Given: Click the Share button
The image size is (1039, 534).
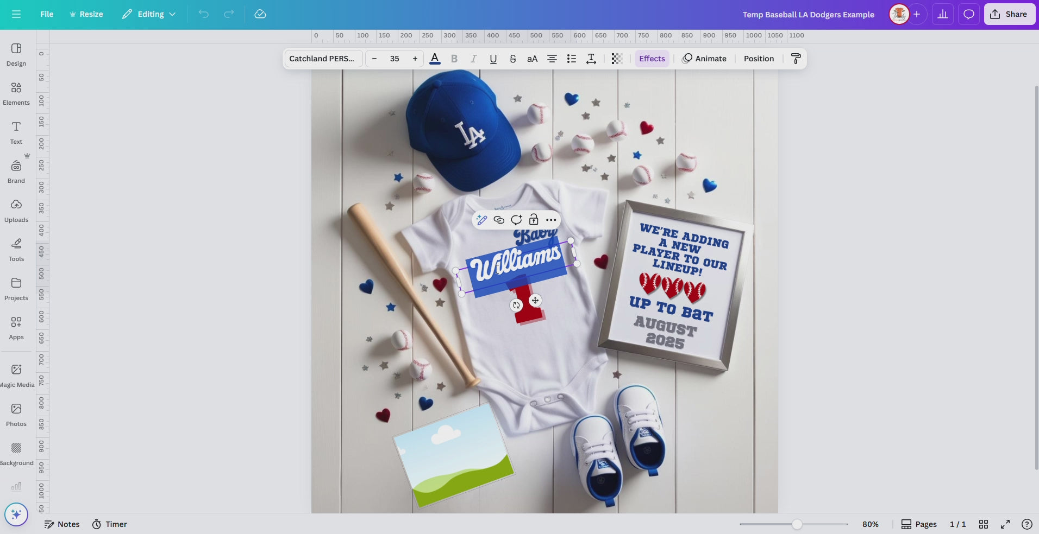Looking at the screenshot, I should click(1009, 15).
